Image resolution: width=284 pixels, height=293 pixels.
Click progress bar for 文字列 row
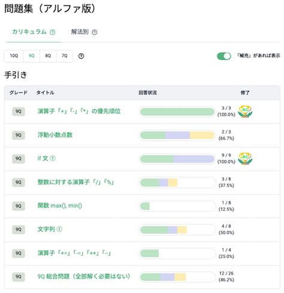point(177,229)
